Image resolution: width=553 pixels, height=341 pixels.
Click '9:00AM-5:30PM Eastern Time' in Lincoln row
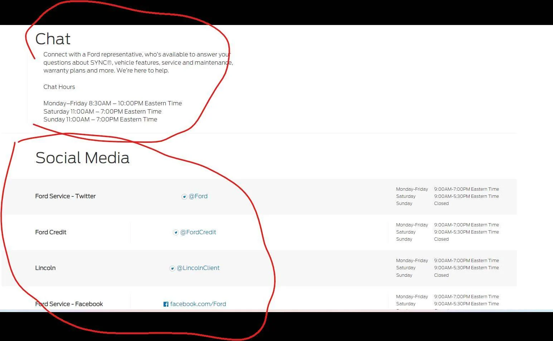(x=466, y=267)
